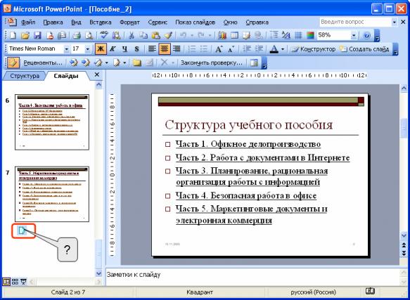Start slide show from current slide
Screen dimensions: 410x300
(x=24, y=282)
